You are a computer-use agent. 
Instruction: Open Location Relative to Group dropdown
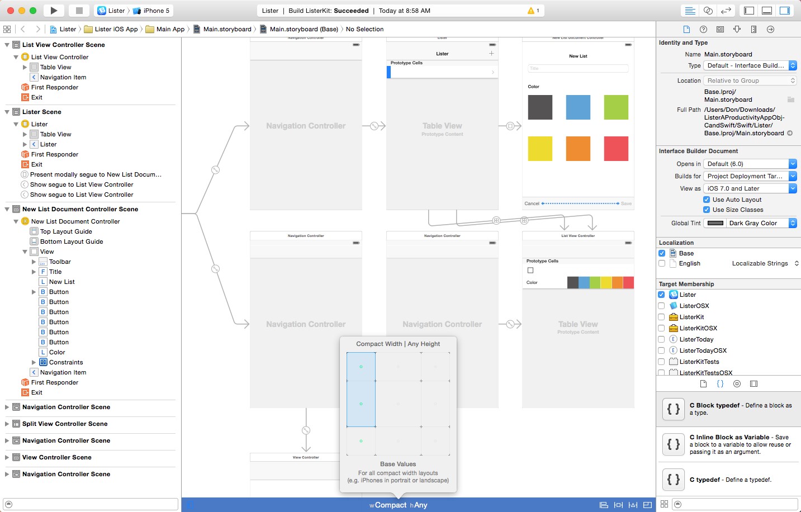tap(750, 80)
